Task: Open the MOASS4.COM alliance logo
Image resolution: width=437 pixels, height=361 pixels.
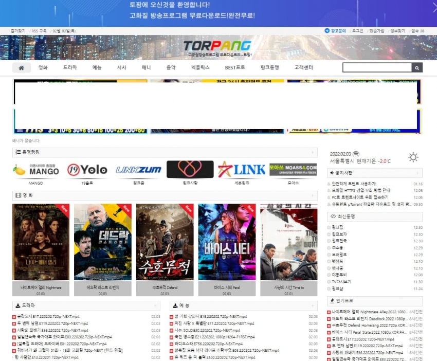Action: [293, 170]
